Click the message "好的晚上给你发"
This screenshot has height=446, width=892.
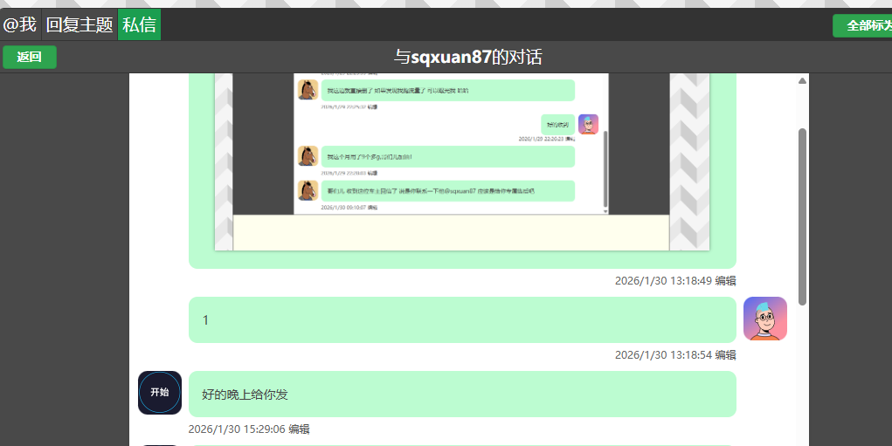(x=462, y=395)
